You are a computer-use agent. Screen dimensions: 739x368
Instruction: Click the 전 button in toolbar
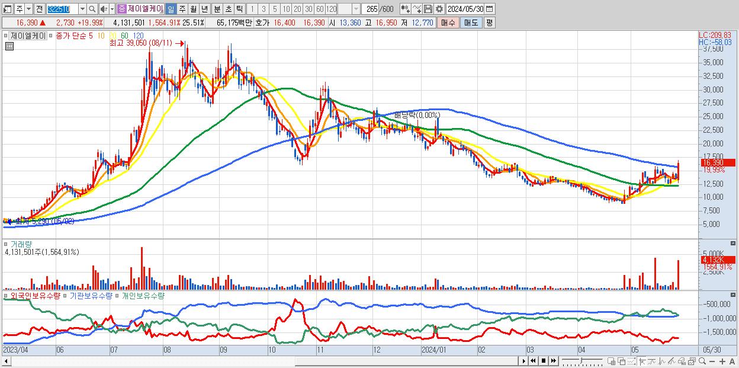(x=39, y=9)
